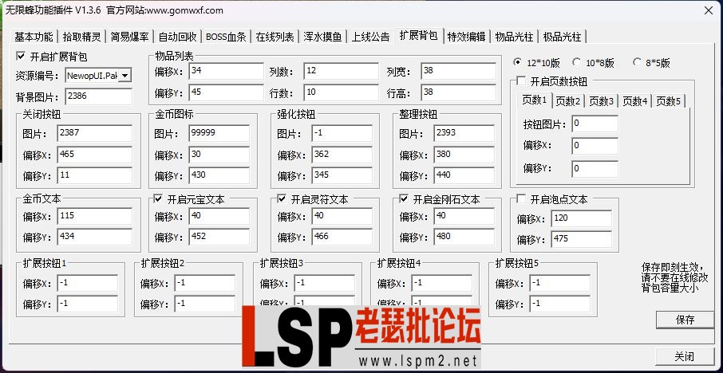Open the 自动回收 tab
This screenshot has height=373, width=723.
click(x=177, y=37)
